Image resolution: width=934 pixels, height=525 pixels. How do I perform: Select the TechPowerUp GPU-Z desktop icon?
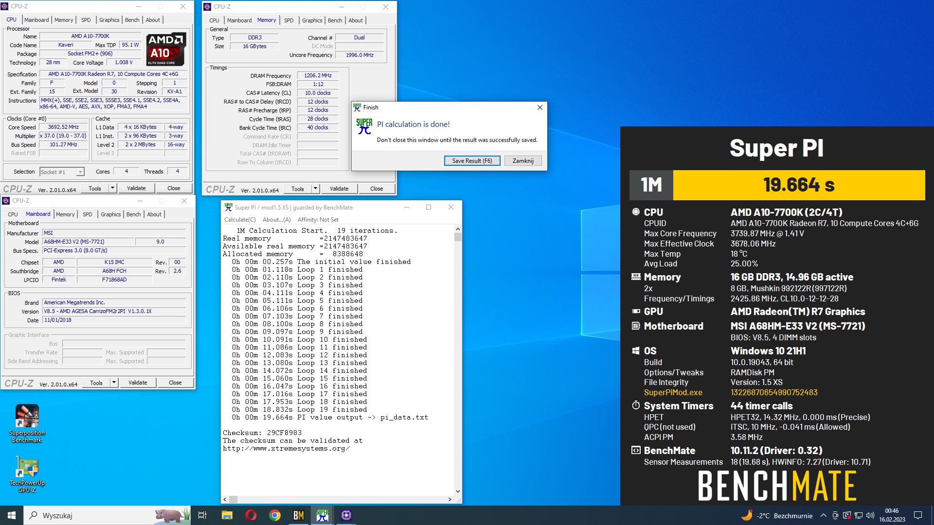[x=27, y=475]
